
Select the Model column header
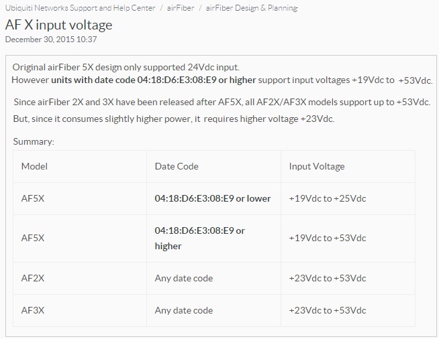click(x=34, y=166)
